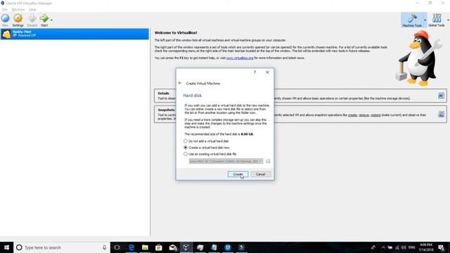Click the remove snapshot link
The height and width of the screenshot is (253, 450).
click(x=364, y=115)
